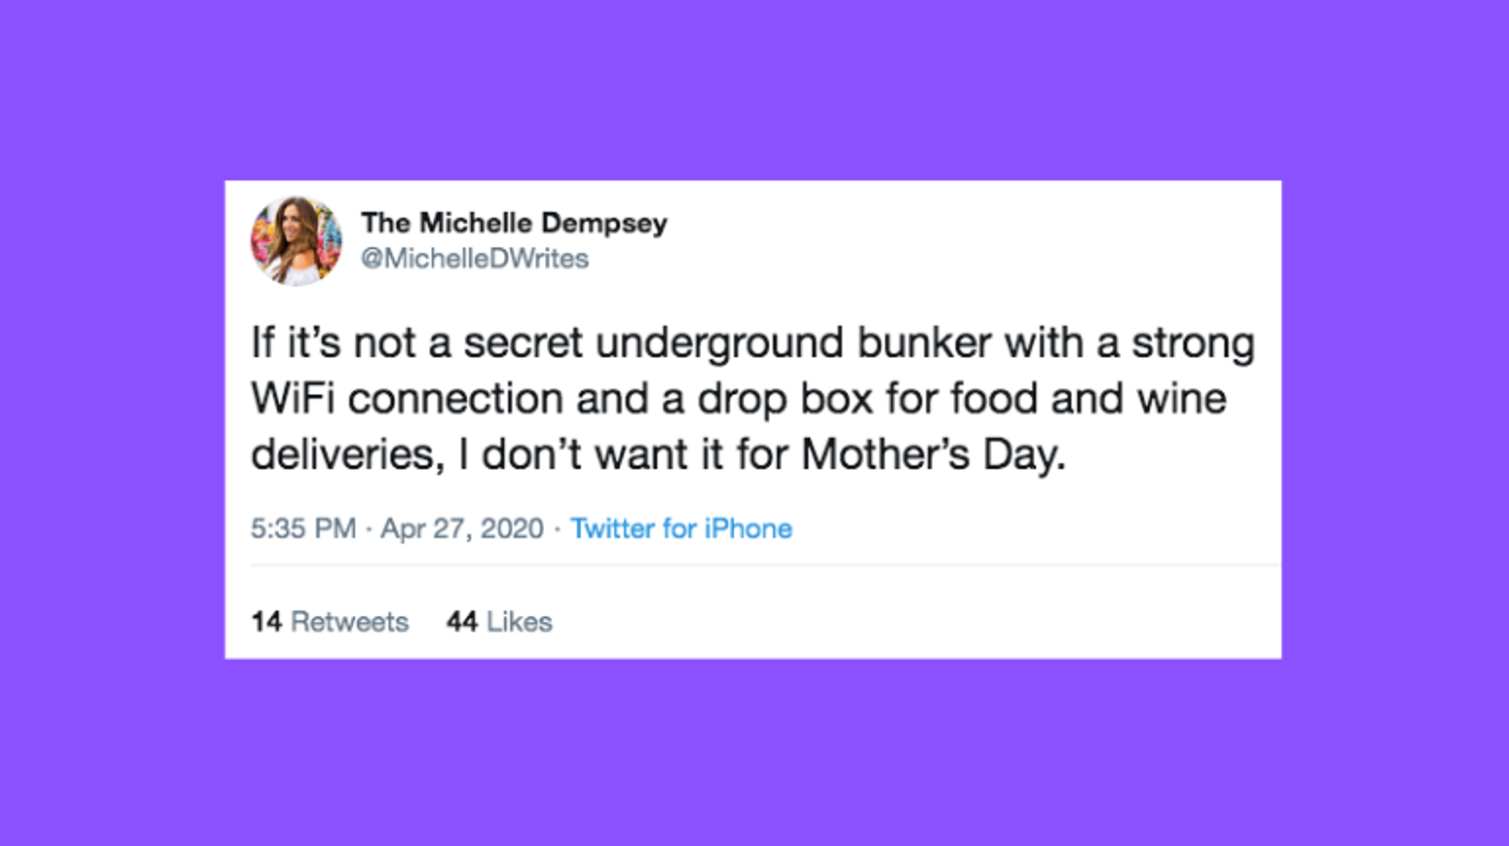Click the @MichelleDWrites handle
This screenshot has height=846, width=1509.
coord(474,259)
